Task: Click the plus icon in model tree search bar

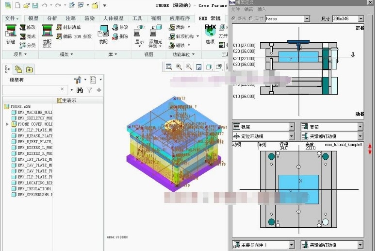Action: click(99, 90)
